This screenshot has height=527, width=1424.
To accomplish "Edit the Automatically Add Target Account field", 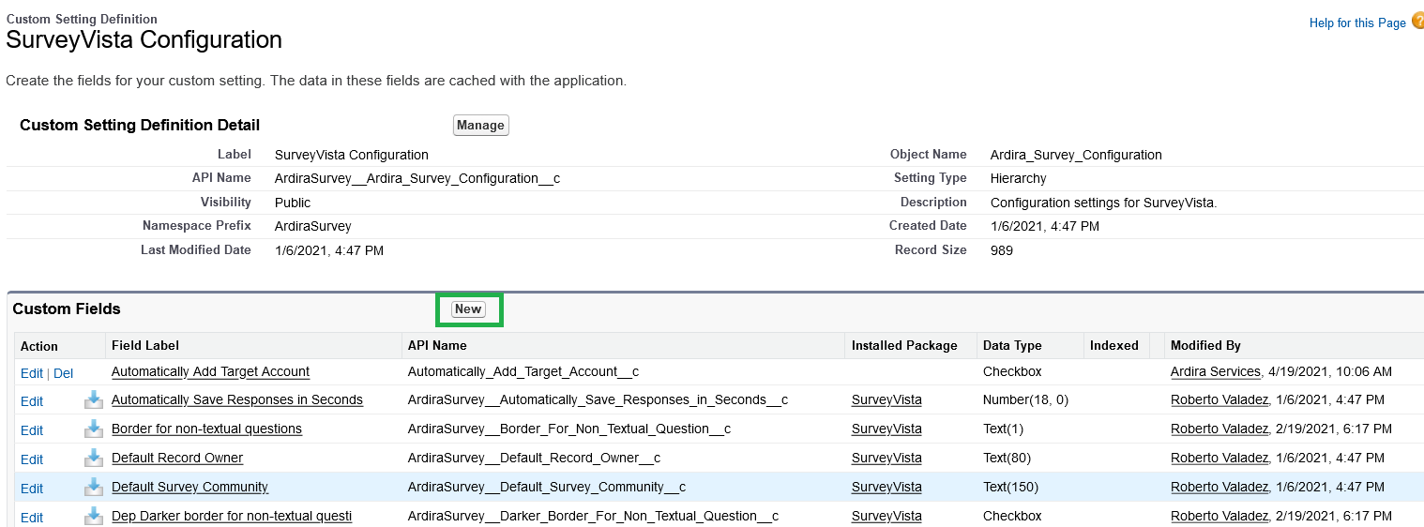I will coord(31,373).
